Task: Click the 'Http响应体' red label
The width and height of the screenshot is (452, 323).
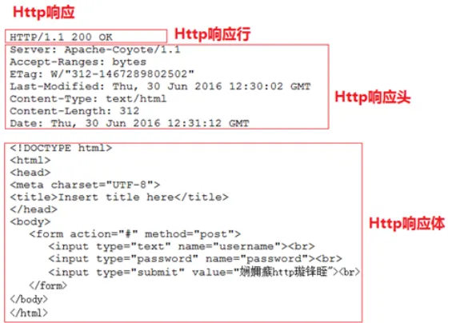Action: (406, 224)
